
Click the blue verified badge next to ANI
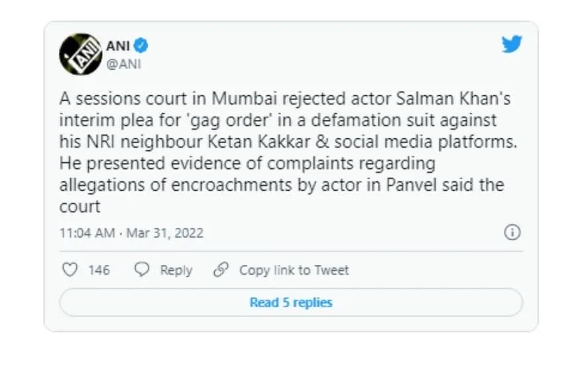point(141,46)
